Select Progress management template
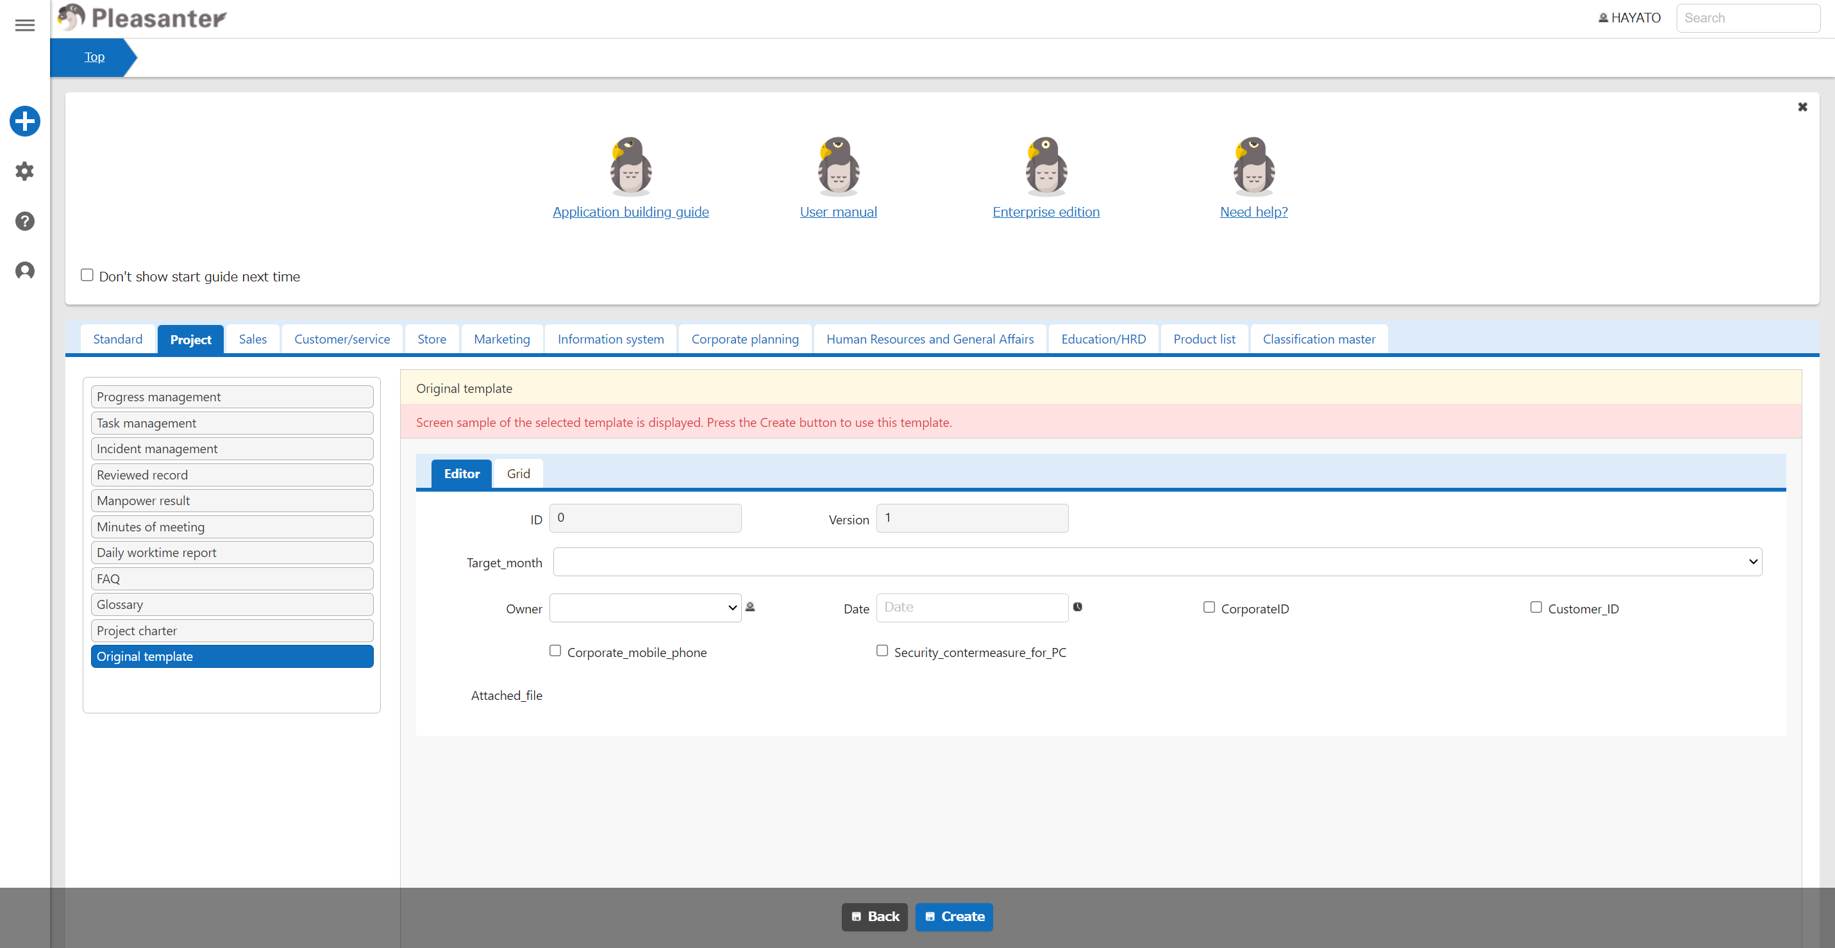Image resolution: width=1835 pixels, height=948 pixels. click(232, 397)
